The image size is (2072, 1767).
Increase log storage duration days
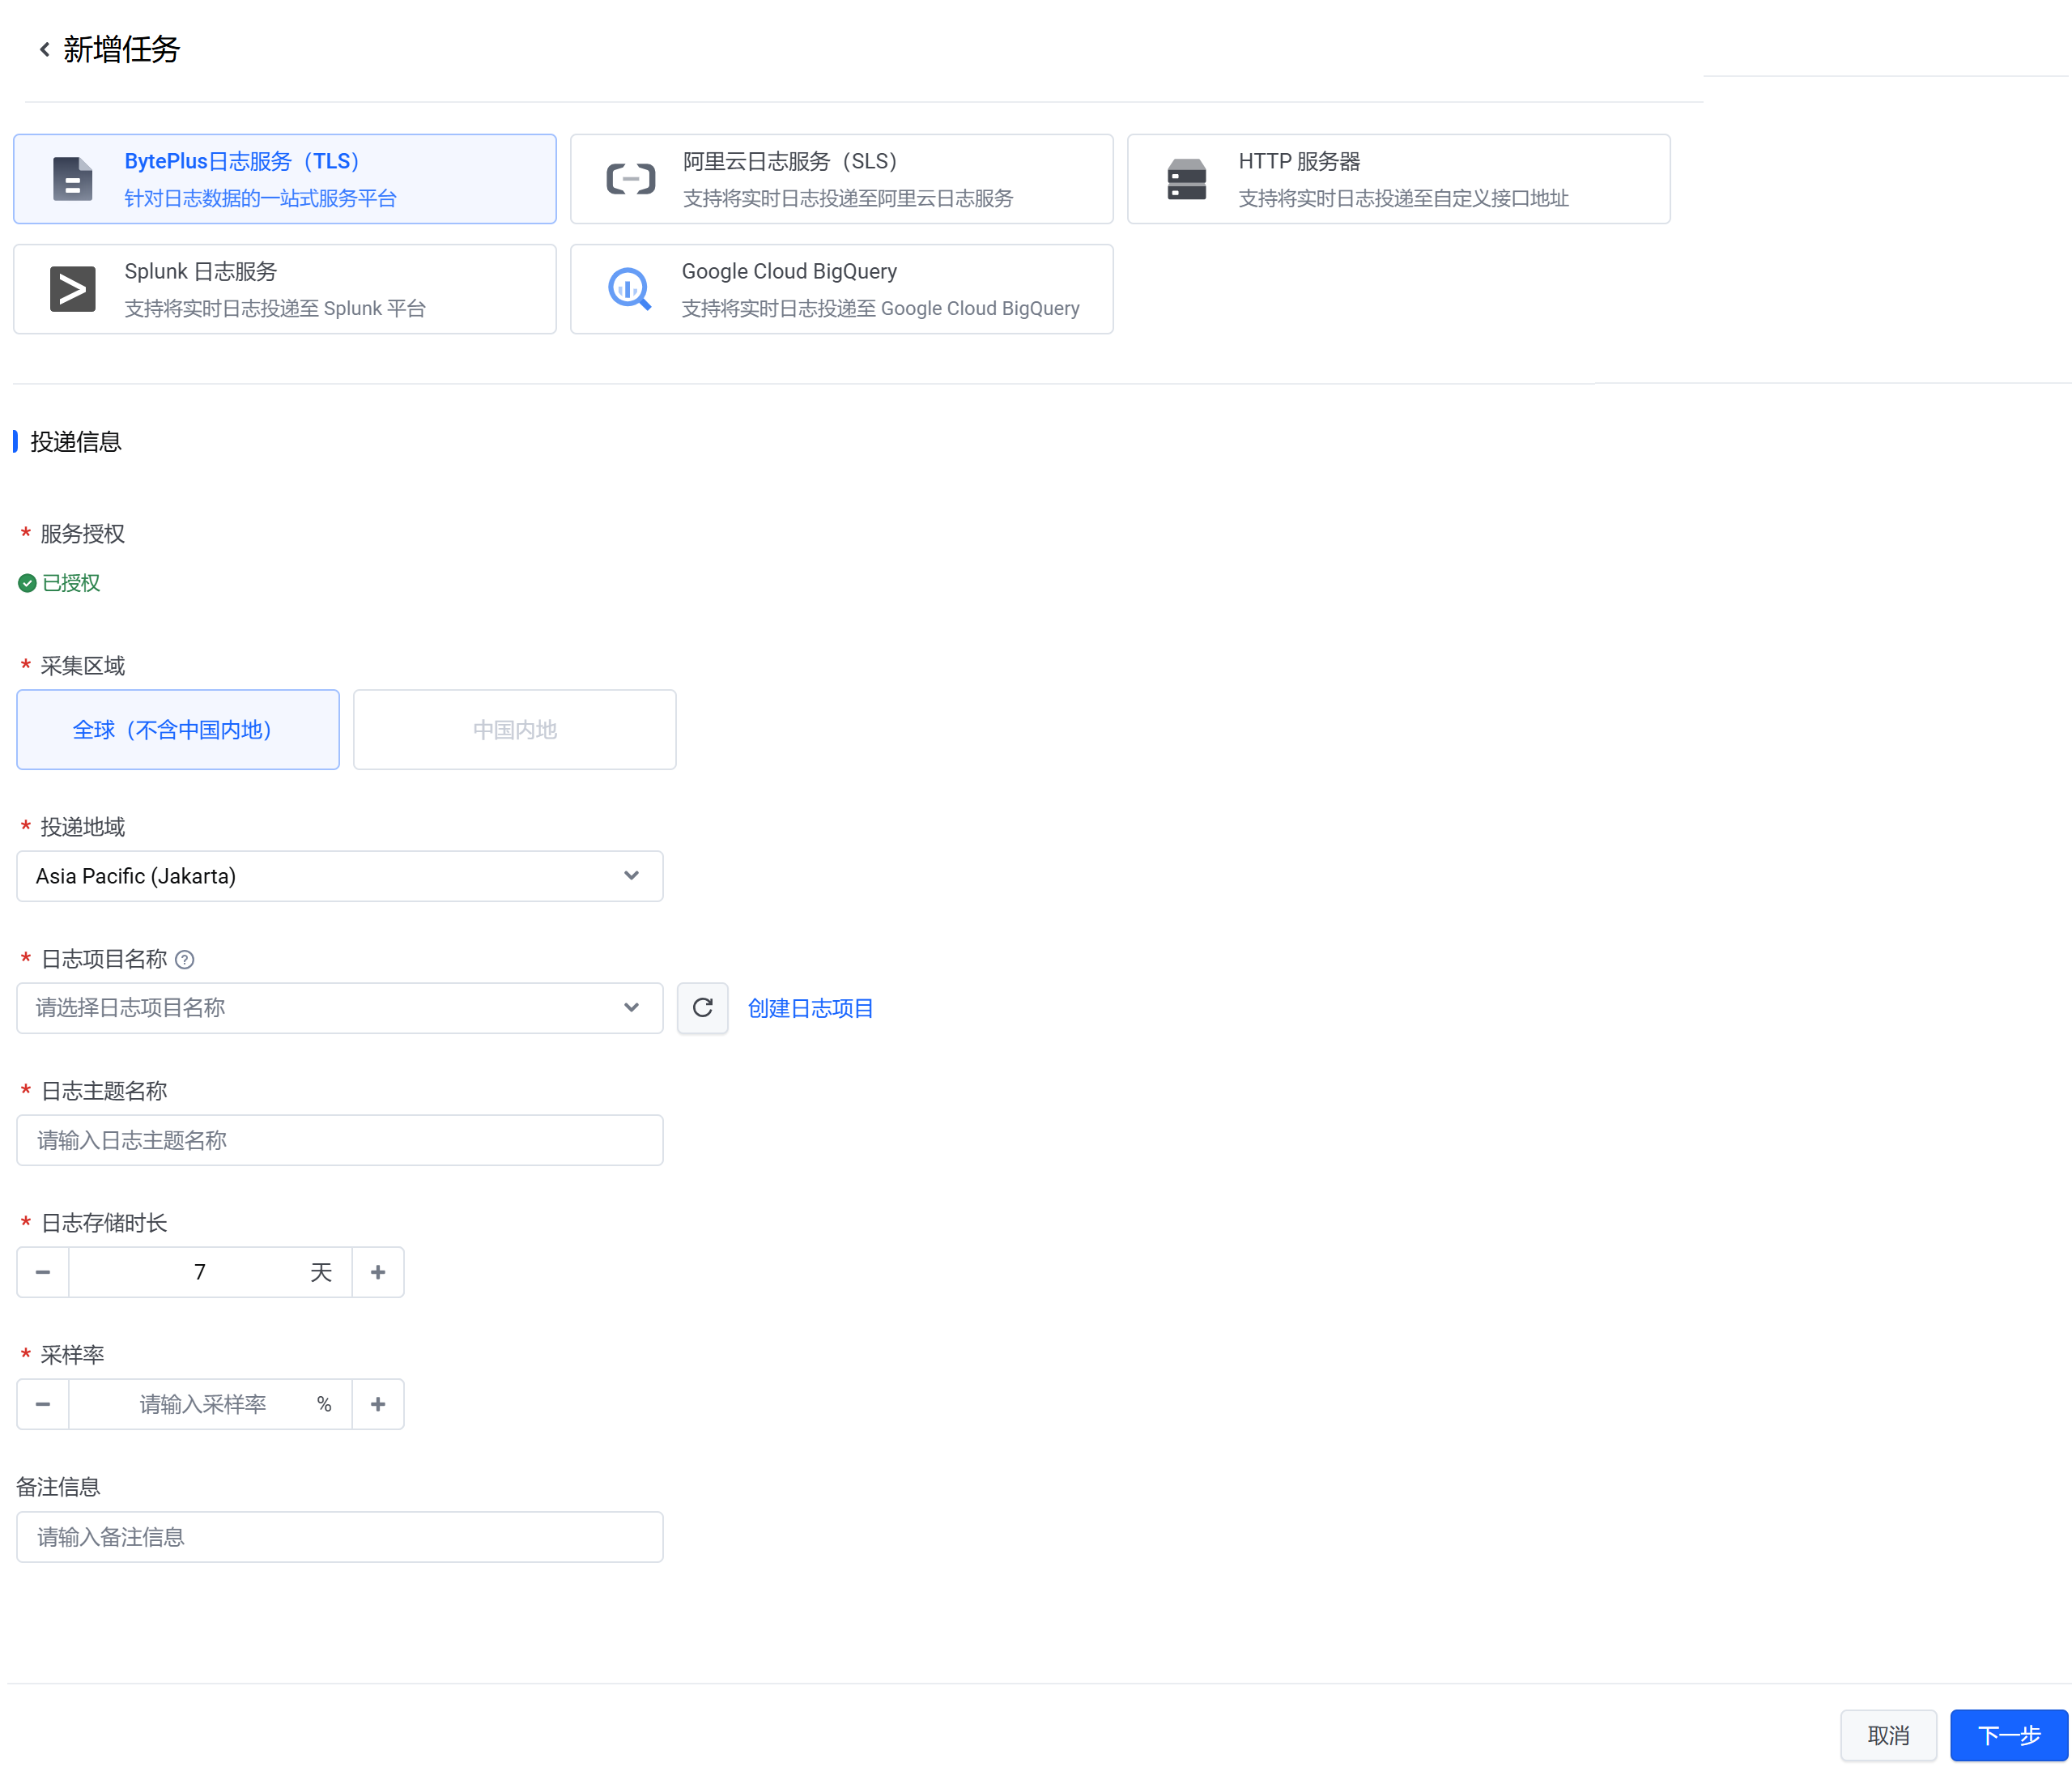click(x=377, y=1272)
